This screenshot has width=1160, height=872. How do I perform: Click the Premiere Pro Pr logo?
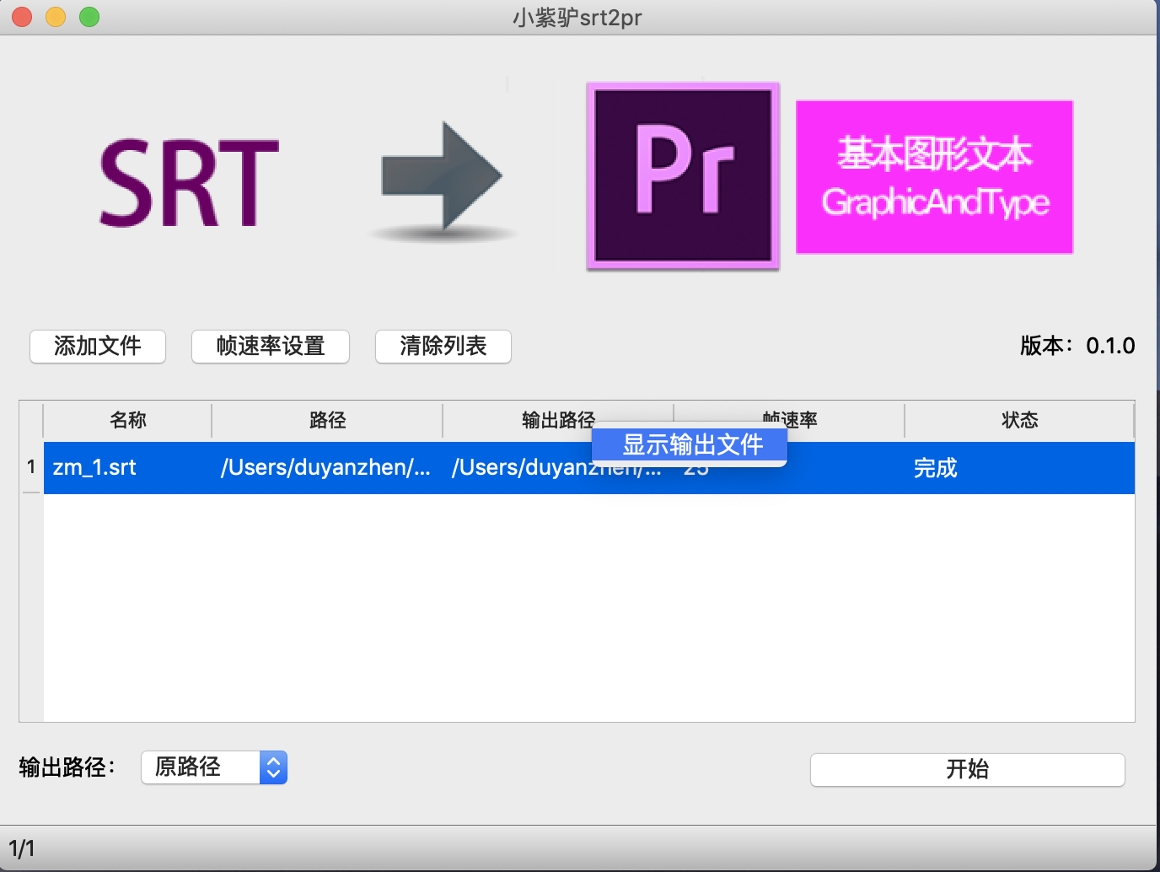coord(683,176)
